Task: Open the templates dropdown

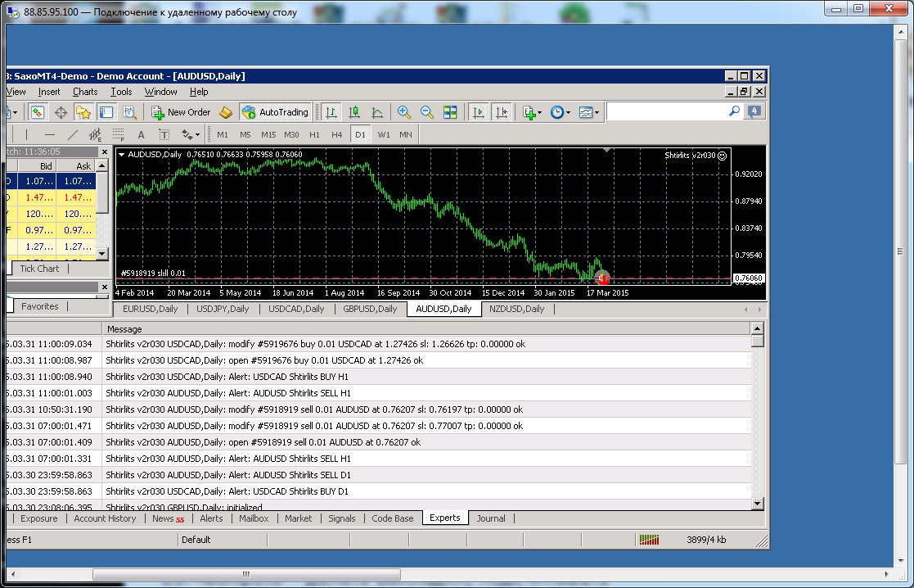Action: click(588, 112)
